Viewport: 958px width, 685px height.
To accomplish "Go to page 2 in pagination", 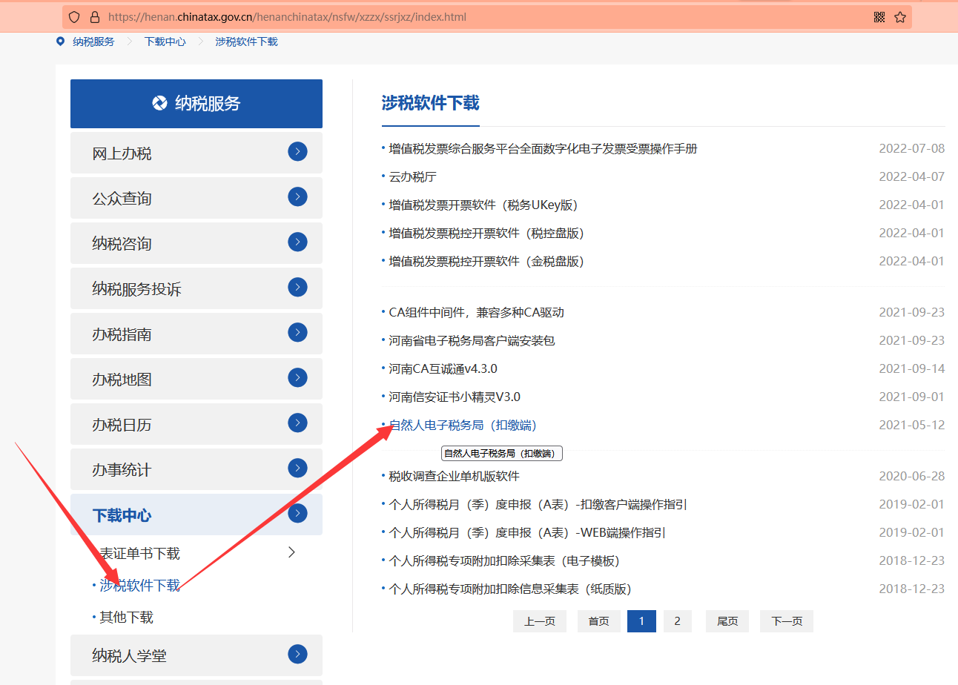I will [x=677, y=621].
